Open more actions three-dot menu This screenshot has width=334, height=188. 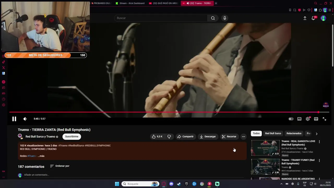coord(243,137)
